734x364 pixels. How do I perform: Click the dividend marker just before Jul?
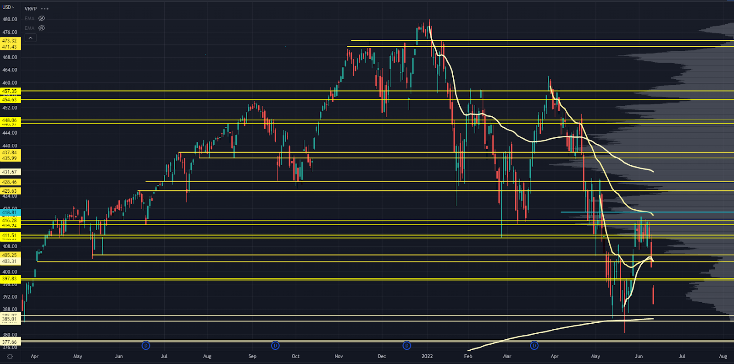(x=146, y=346)
